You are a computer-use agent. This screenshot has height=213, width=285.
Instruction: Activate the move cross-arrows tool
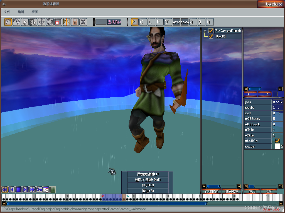(x=41, y=22)
